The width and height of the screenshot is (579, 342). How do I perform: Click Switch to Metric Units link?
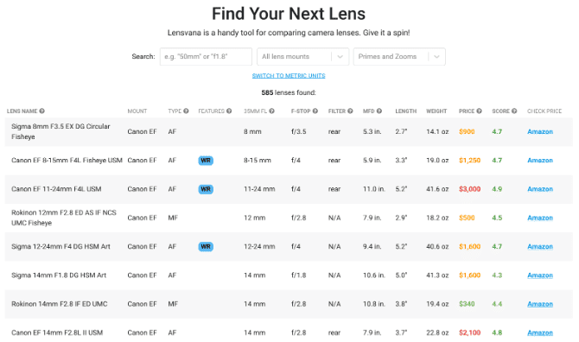pos(289,76)
